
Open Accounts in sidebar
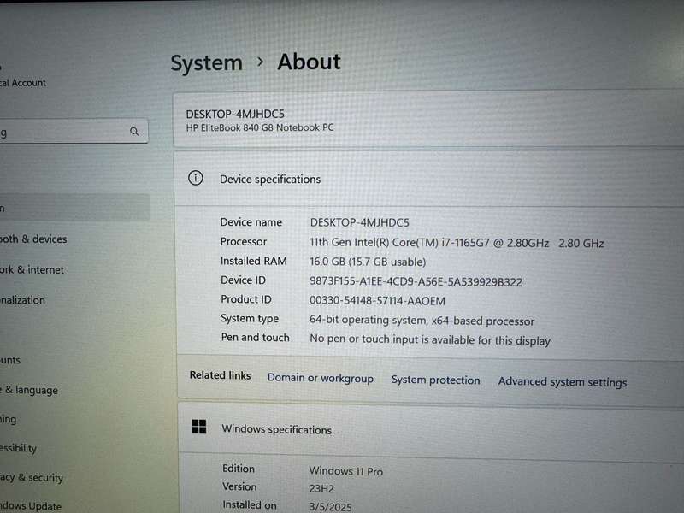click(10, 360)
